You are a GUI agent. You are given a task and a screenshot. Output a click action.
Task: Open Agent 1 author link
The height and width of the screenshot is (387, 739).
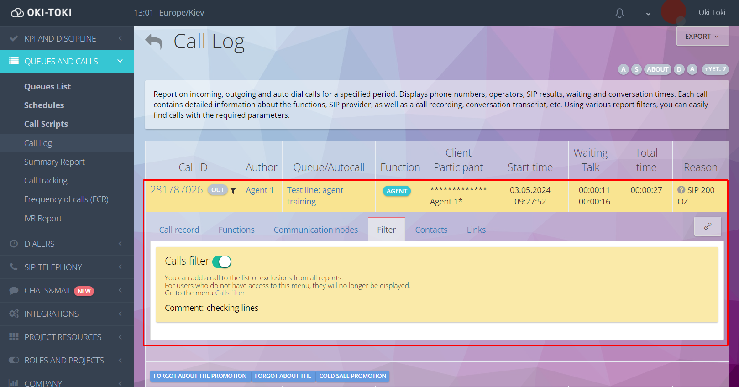click(x=259, y=190)
